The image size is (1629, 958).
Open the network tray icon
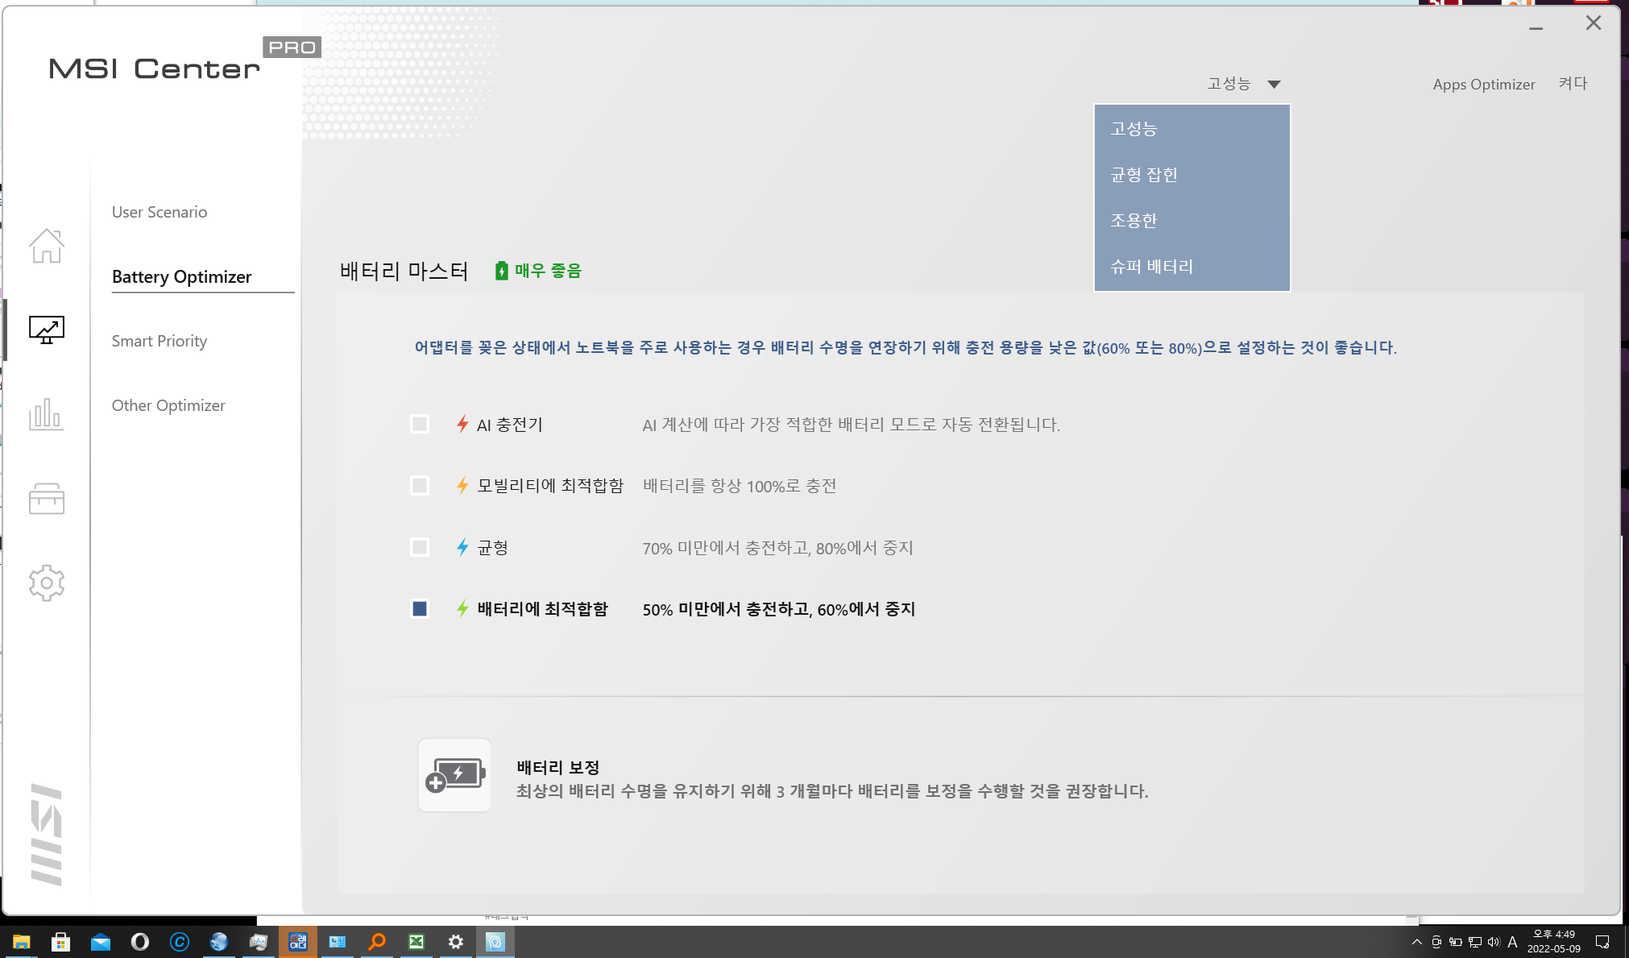tap(1475, 942)
